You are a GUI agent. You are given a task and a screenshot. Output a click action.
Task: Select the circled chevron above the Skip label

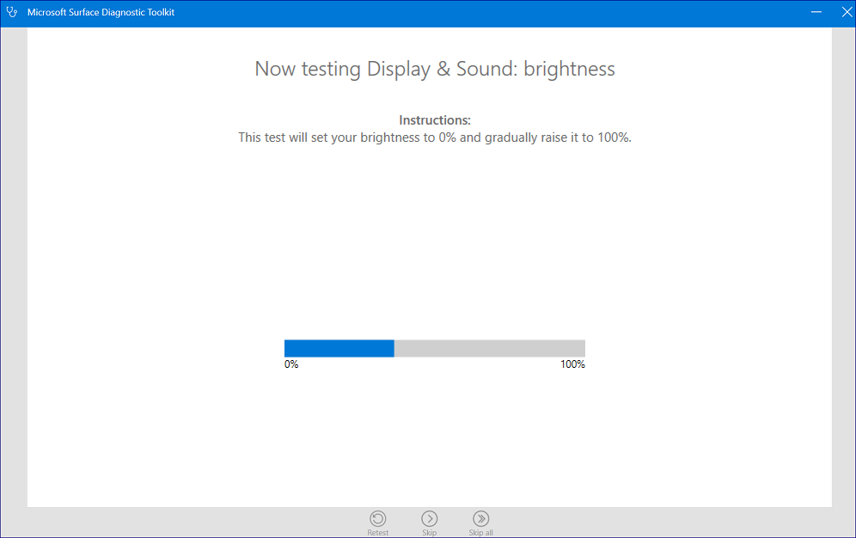click(430, 519)
